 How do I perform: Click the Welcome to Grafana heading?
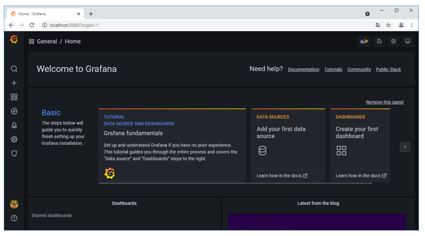76,69
